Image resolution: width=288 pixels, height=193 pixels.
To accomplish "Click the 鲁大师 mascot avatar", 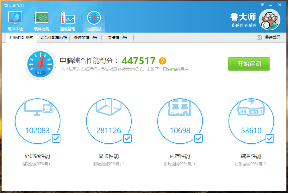I will (x=269, y=20).
